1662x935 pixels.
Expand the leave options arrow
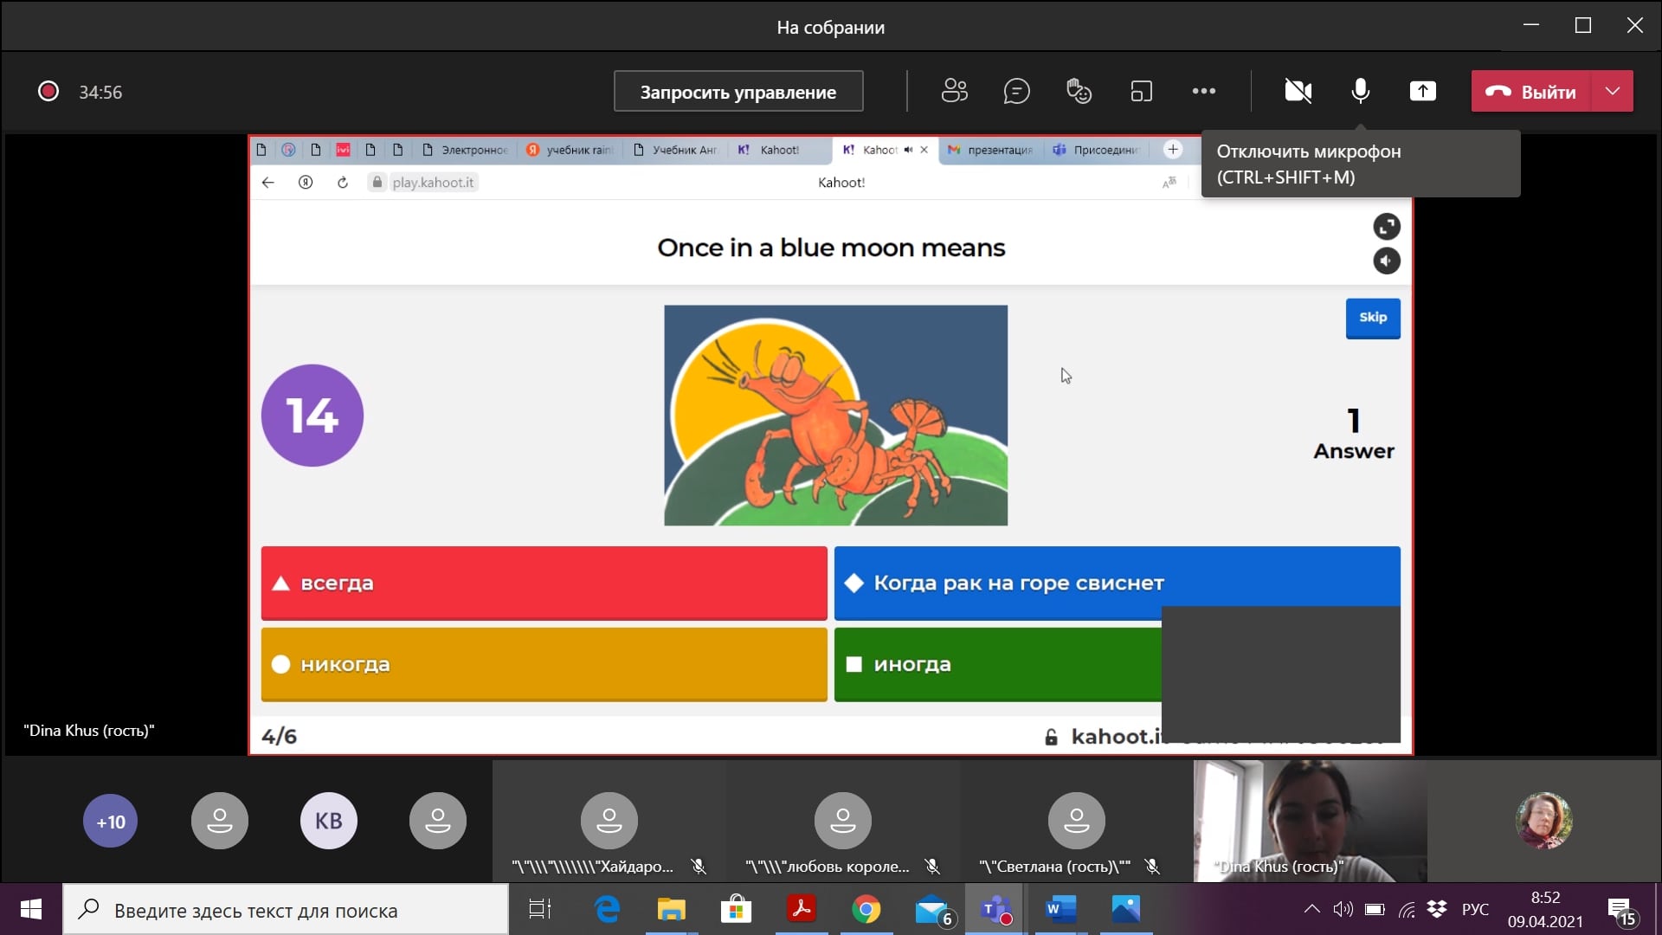(1612, 91)
